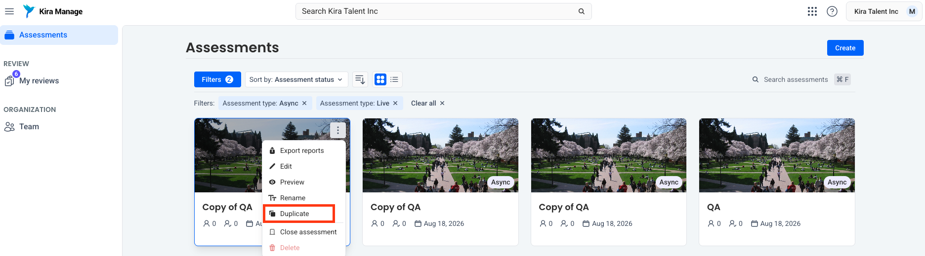The image size is (925, 256).
Task: Open the Filters button
Action: [x=217, y=79]
